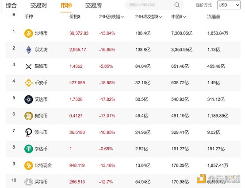Switch to the 综合 tab
245x188 pixels.
pyautogui.click(x=11, y=5)
